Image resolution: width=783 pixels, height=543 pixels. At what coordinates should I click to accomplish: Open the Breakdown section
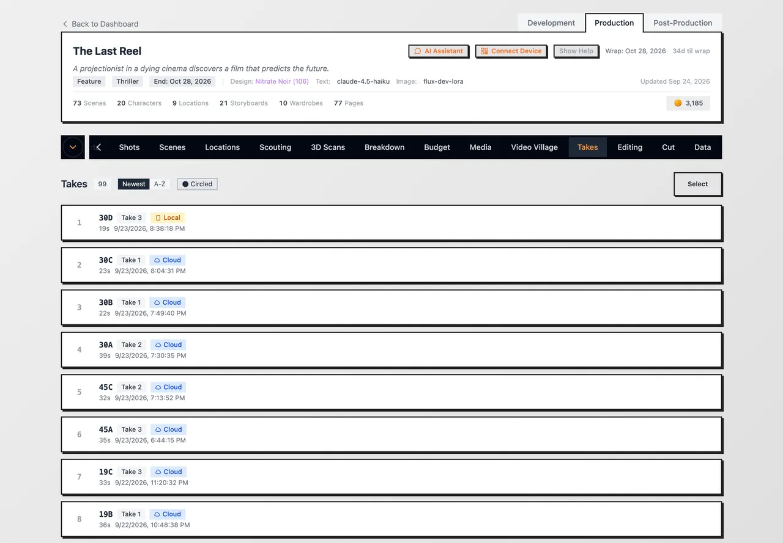tap(384, 147)
